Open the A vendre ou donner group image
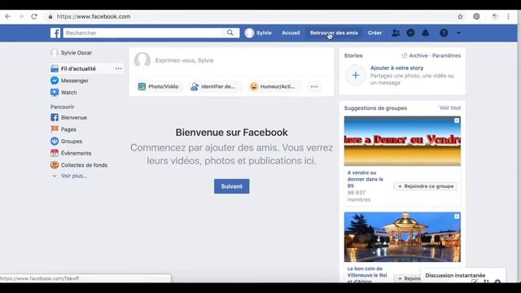This screenshot has width=521, height=293. 402,141
